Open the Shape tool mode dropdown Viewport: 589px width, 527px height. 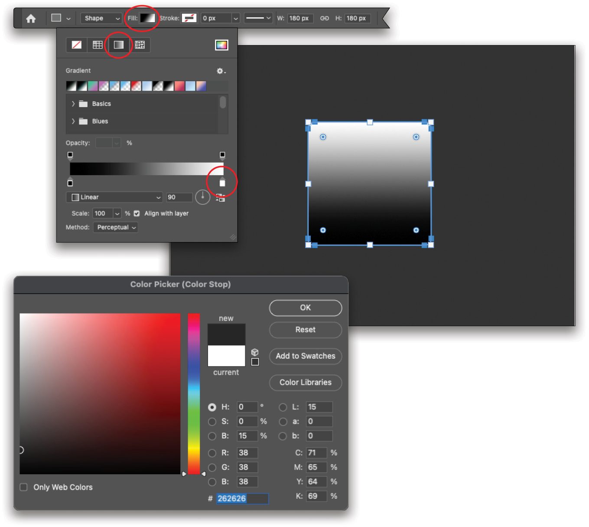click(101, 18)
